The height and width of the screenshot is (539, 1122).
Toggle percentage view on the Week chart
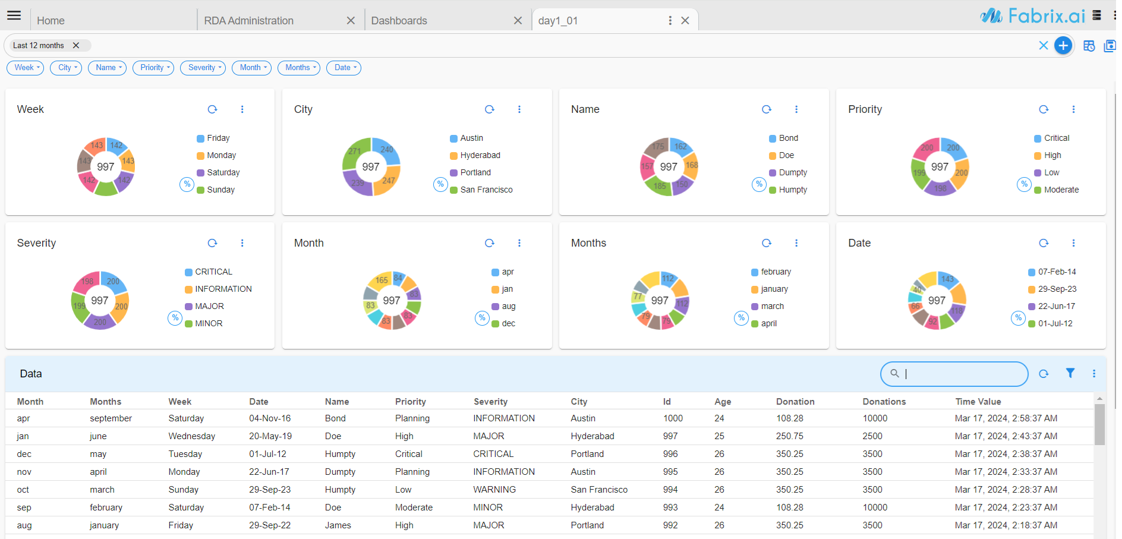coord(187,184)
